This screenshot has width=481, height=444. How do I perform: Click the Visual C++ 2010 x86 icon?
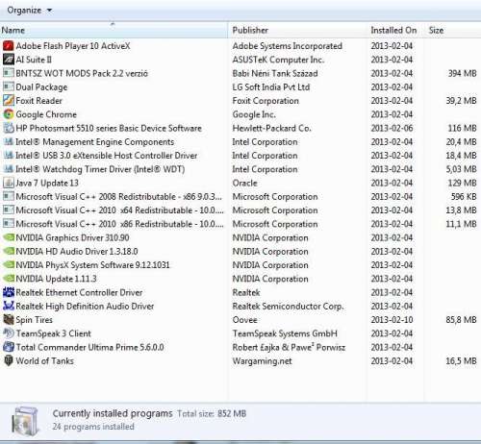9,224
